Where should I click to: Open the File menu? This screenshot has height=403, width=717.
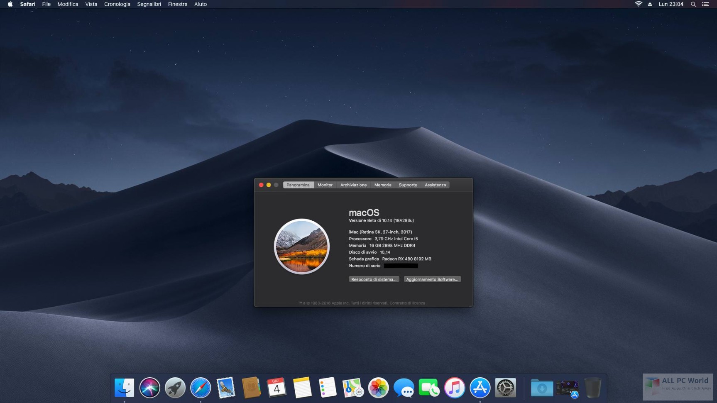coord(46,4)
